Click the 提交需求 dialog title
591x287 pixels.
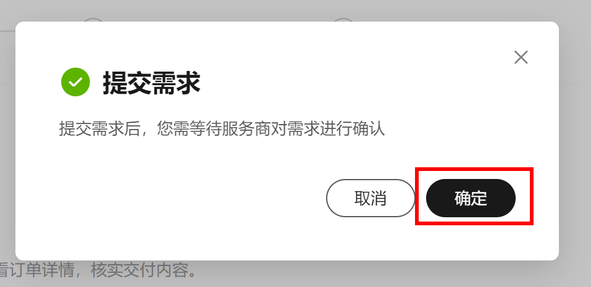click(x=151, y=83)
